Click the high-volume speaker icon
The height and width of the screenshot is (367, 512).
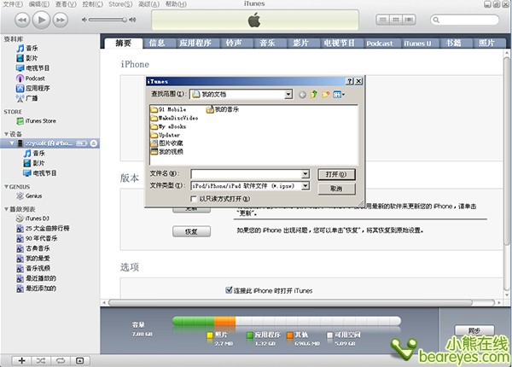tap(132, 20)
